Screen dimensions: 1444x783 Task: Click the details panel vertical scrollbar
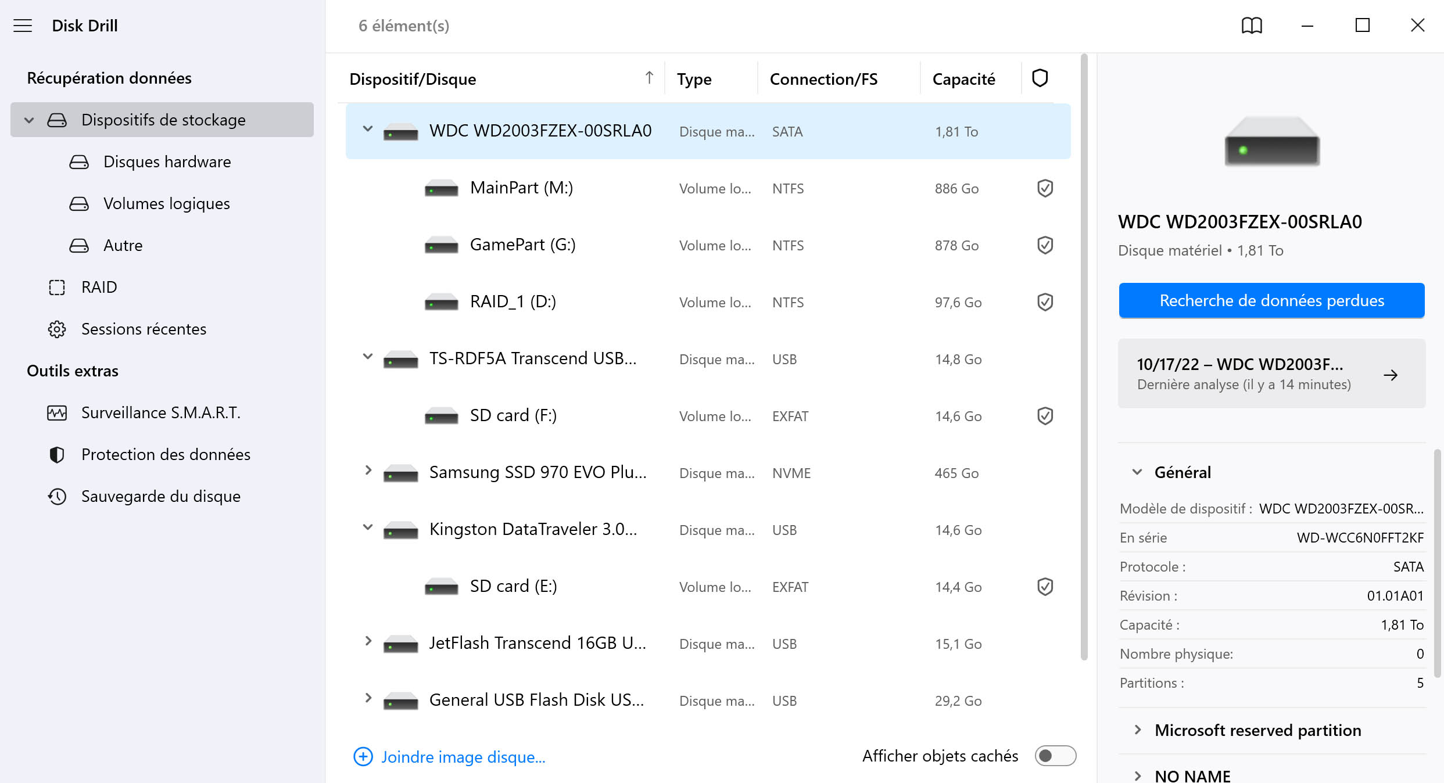click(x=1438, y=563)
